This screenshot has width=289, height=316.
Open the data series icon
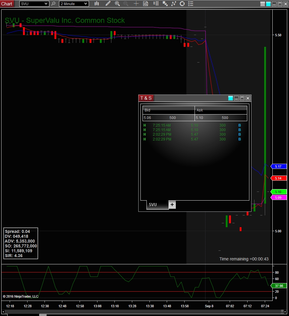point(165,4)
